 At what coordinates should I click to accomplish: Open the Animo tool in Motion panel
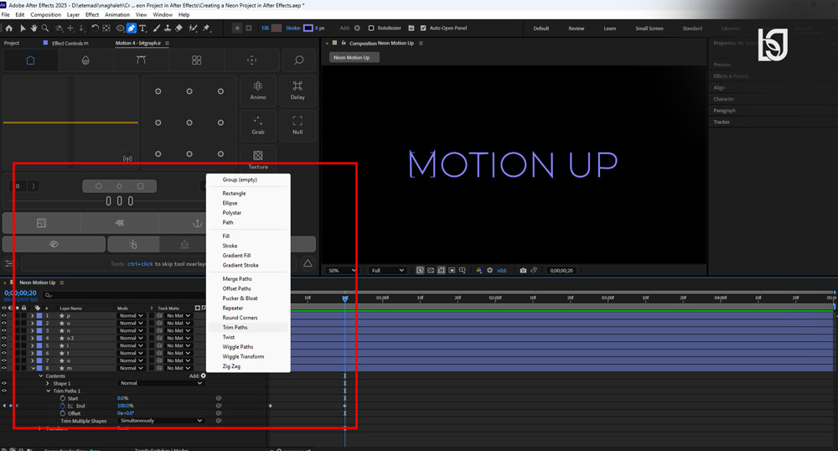click(x=258, y=91)
